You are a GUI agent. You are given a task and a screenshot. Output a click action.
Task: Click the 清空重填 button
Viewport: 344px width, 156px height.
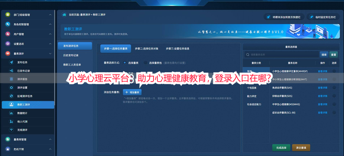point(301,148)
